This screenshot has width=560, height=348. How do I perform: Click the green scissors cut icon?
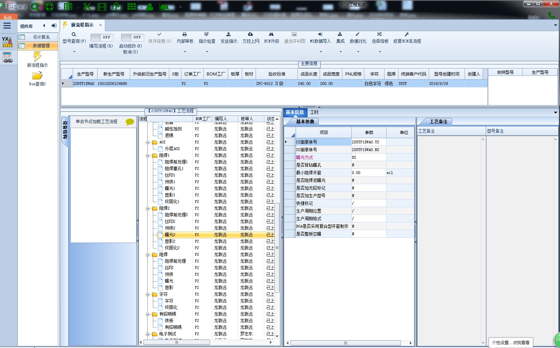[87, 7]
